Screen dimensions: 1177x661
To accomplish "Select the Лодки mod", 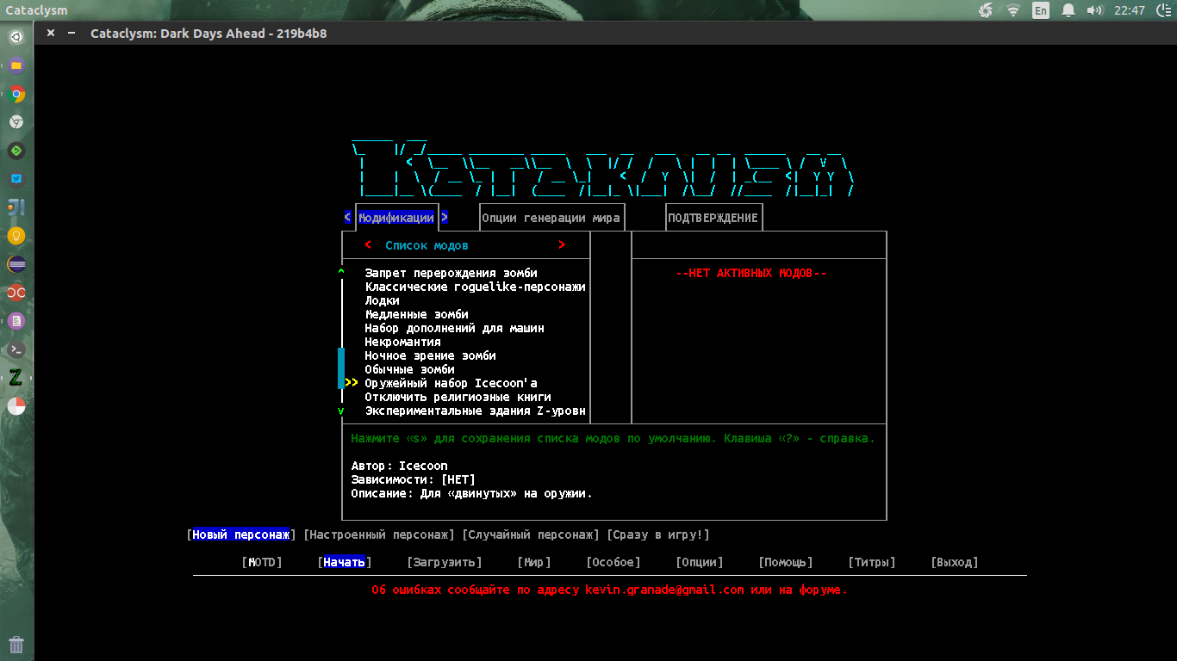I will coord(383,300).
